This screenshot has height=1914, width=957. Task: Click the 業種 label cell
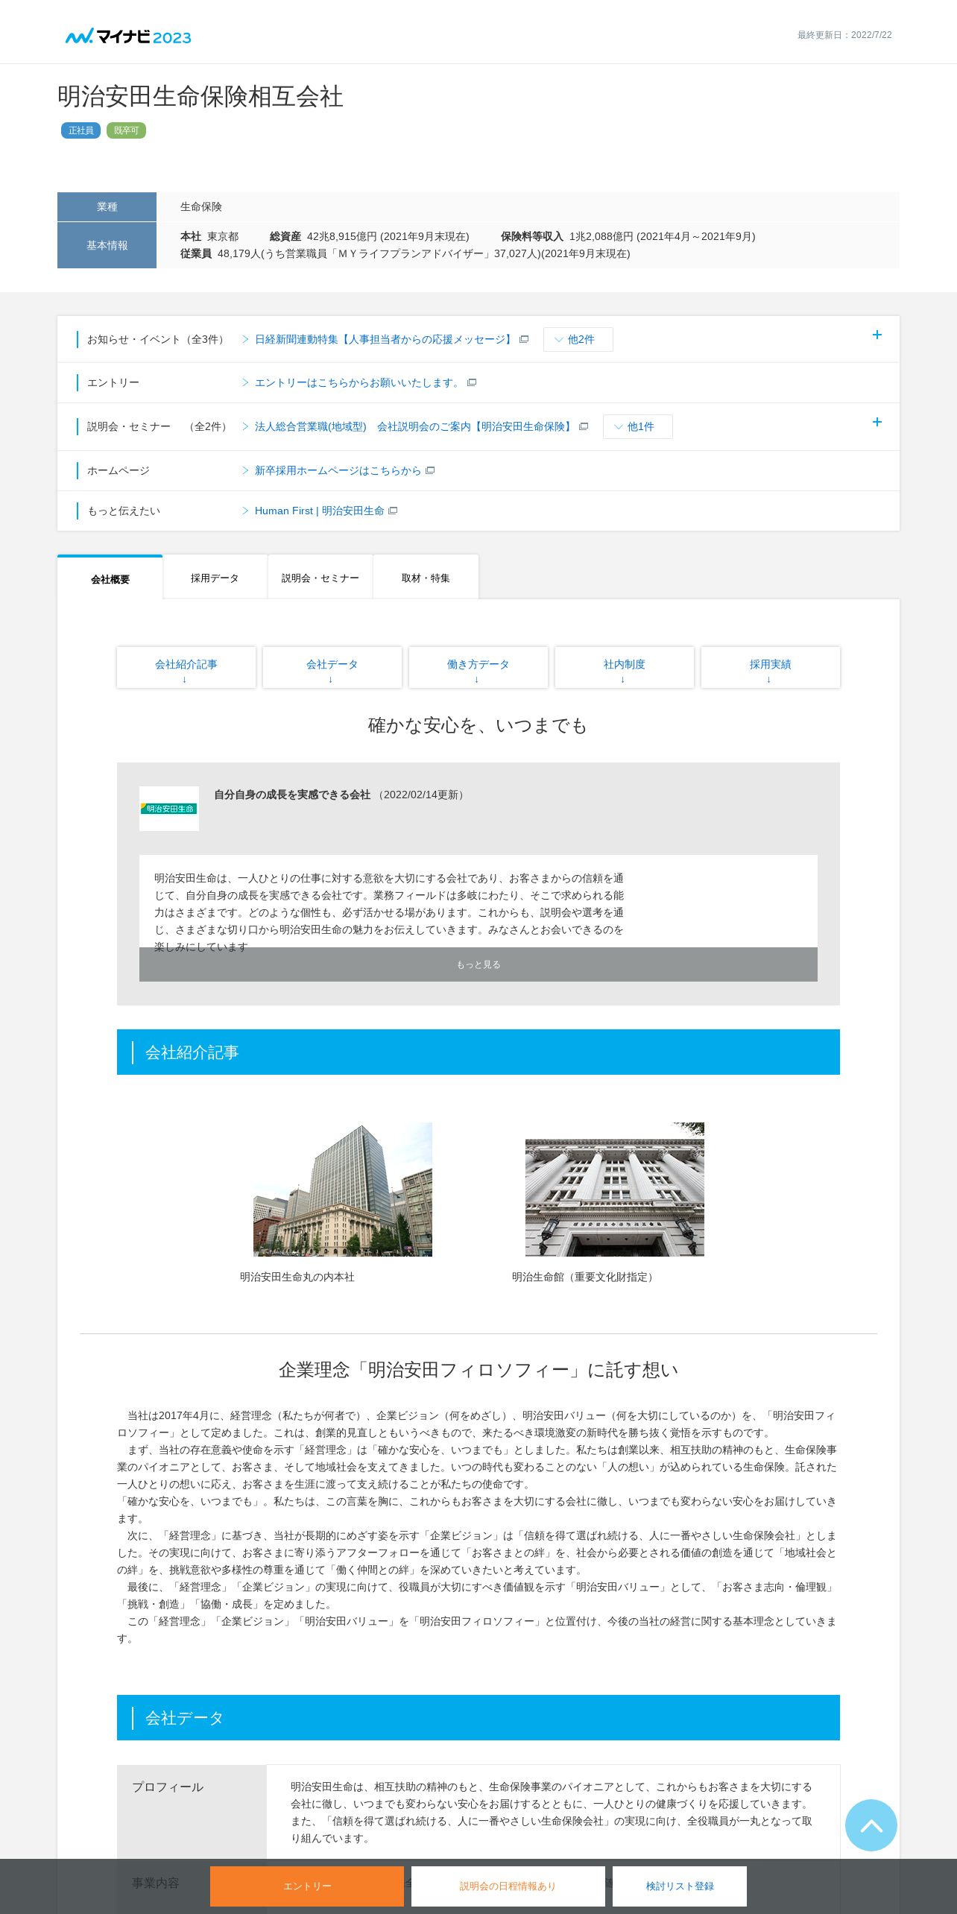pos(107,206)
